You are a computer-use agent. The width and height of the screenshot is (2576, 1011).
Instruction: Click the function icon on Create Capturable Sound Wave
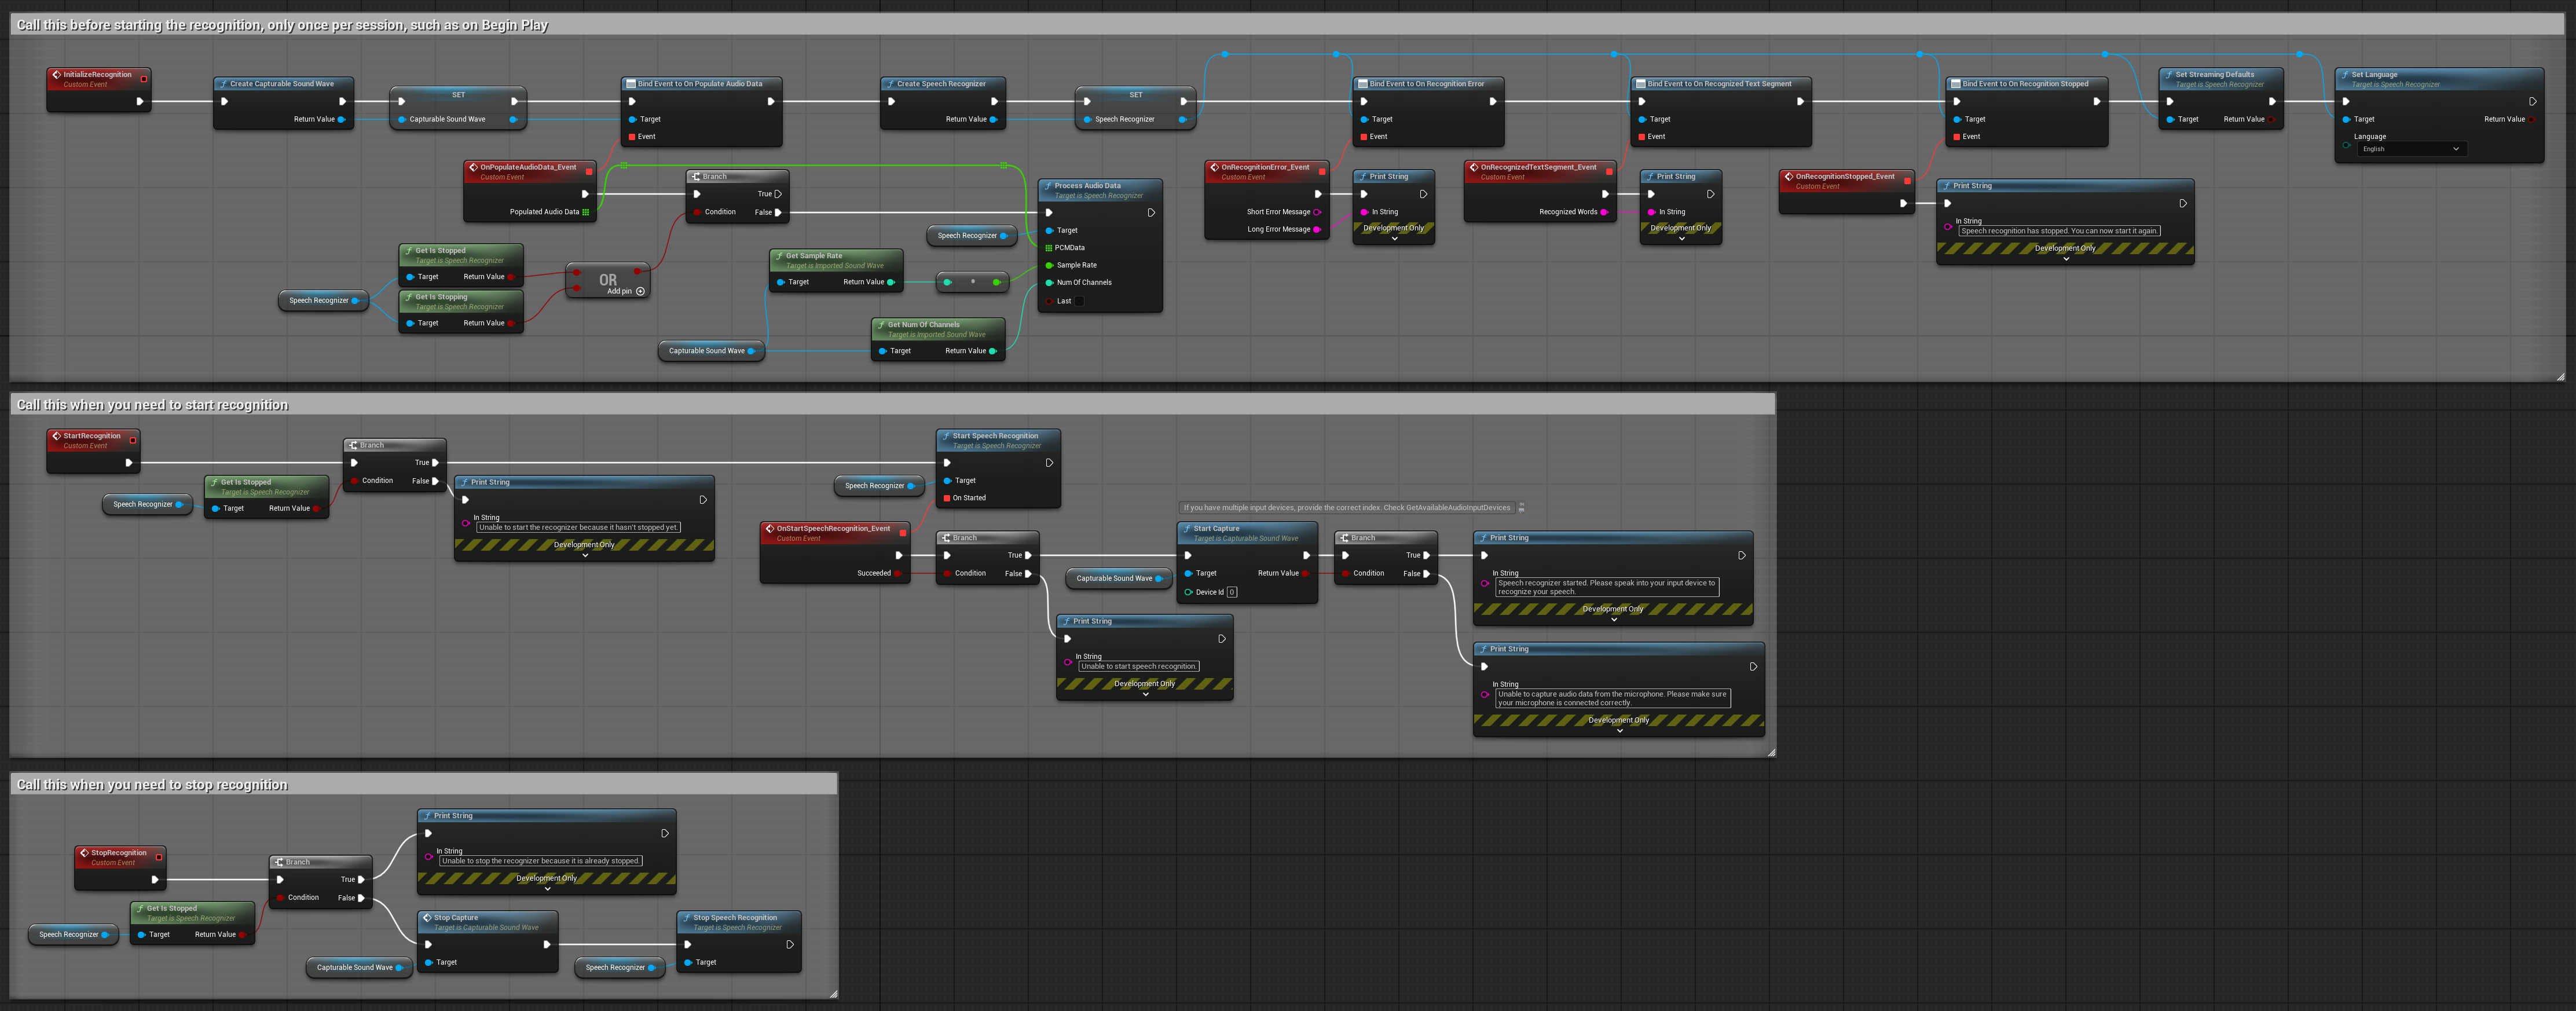(x=223, y=84)
